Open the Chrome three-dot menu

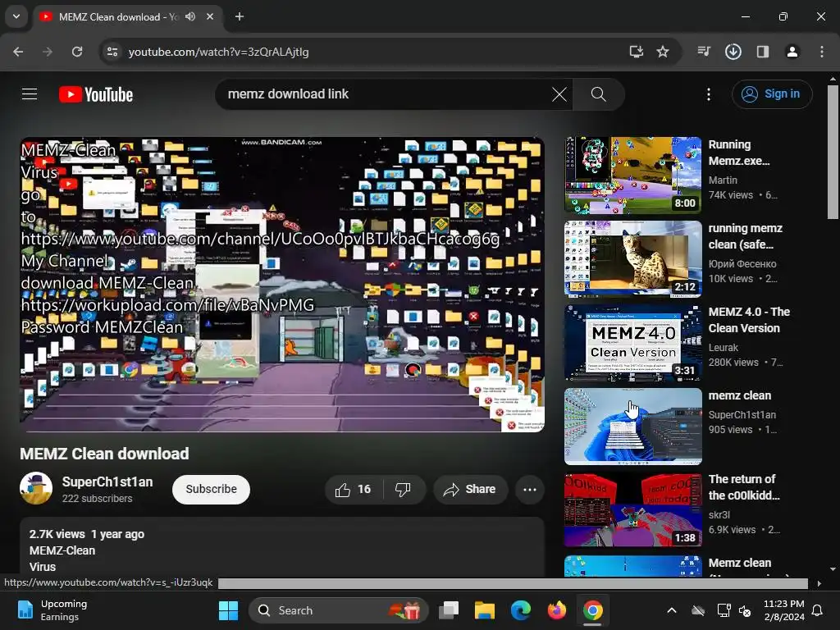(821, 52)
